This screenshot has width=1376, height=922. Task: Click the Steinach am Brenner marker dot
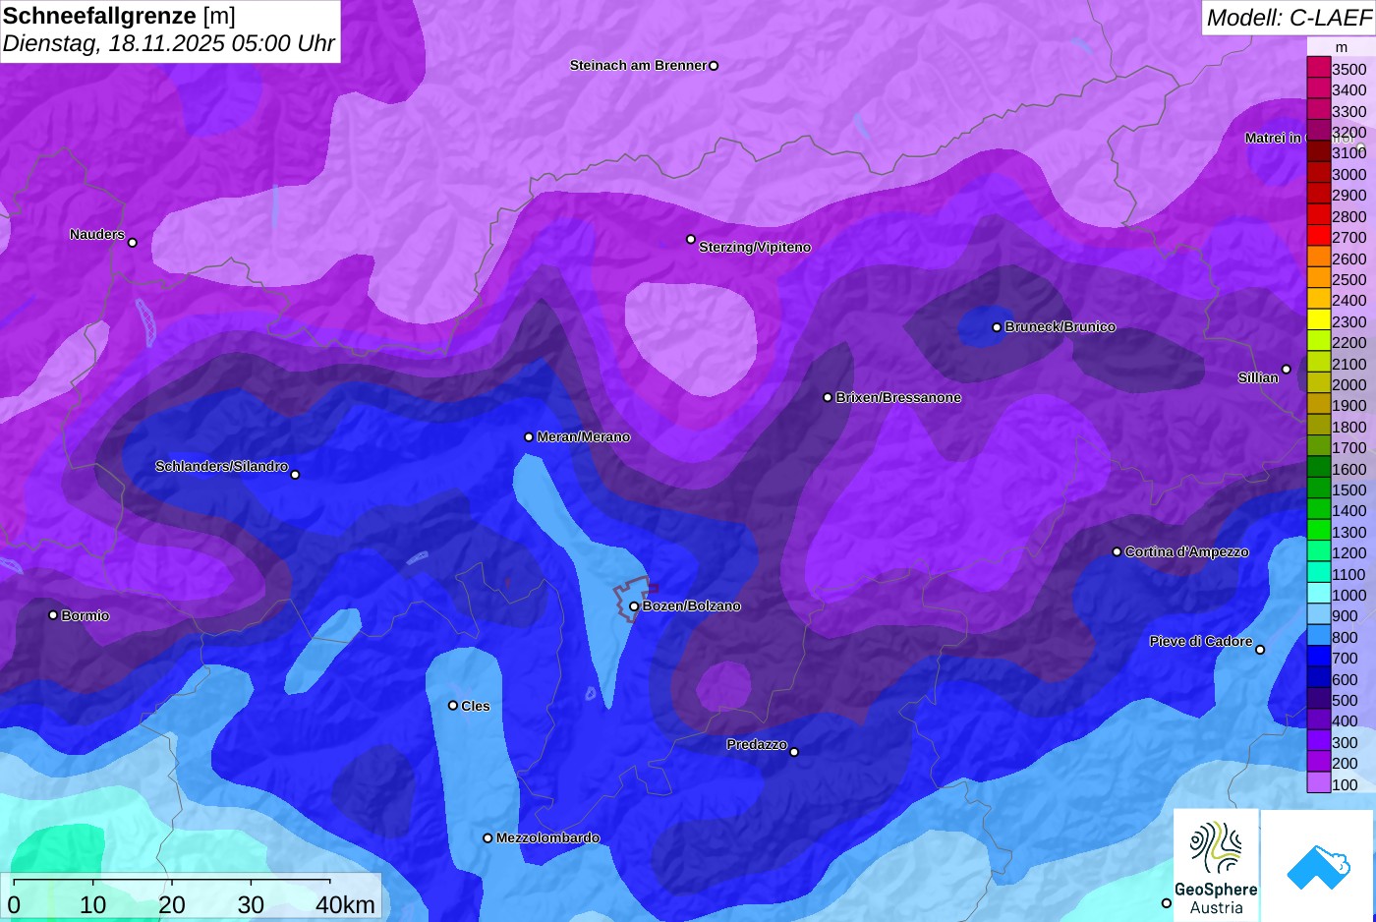coord(714,66)
